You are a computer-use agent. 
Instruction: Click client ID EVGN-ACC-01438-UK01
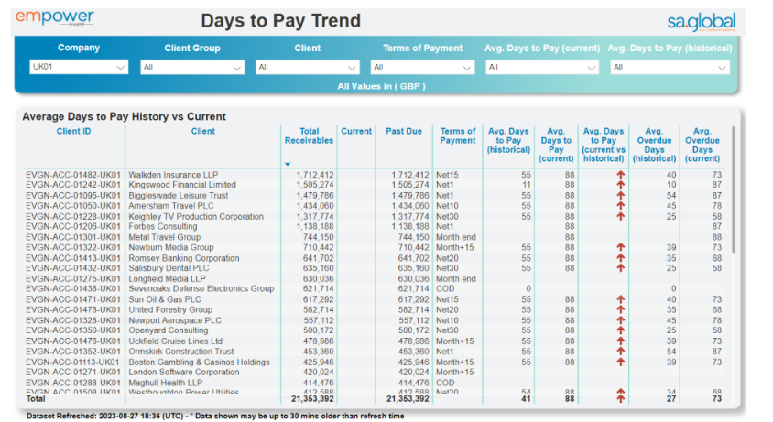click(x=73, y=289)
